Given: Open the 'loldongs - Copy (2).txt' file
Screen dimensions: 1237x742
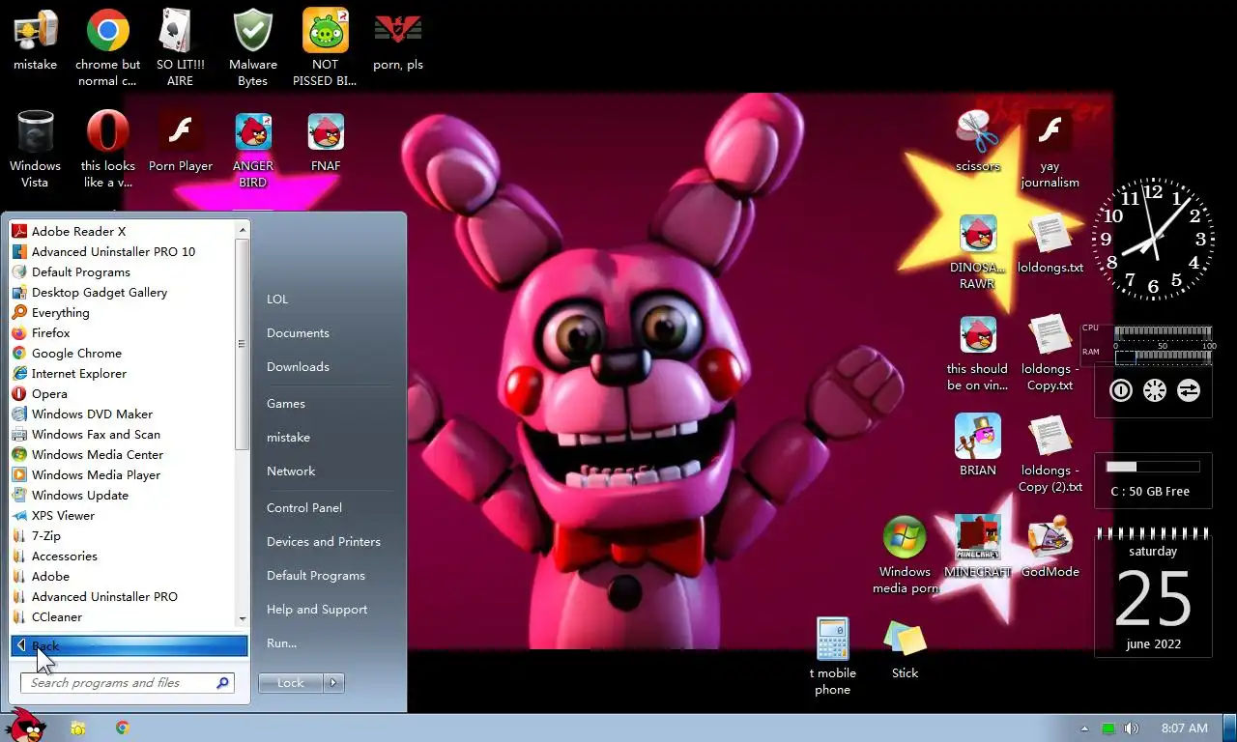Looking at the screenshot, I should 1050,454.
